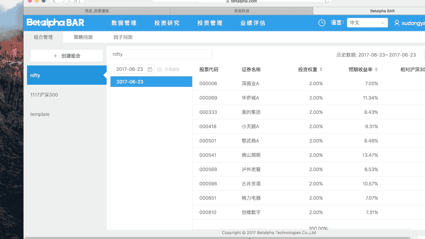Screen dimensions: 425x239
Task: Click security name 创维数字
Action: [x=251, y=212]
